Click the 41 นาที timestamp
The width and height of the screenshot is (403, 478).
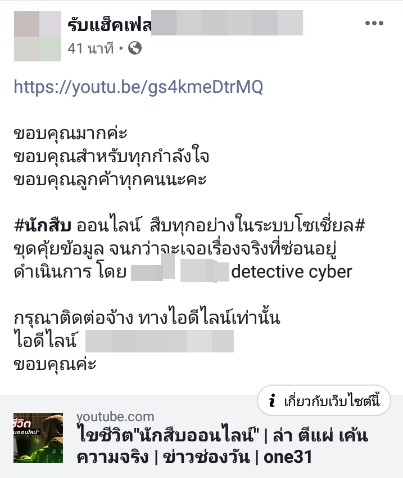pyautogui.click(x=90, y=48)
